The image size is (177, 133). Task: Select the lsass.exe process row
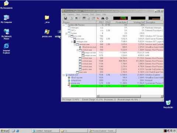click(112, 72)
